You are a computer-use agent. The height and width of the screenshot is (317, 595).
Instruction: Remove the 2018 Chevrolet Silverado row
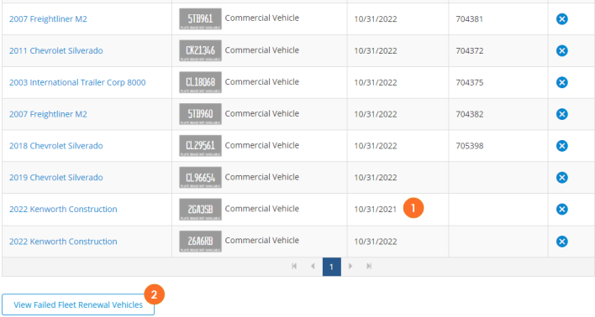click(x=562, y=146)
